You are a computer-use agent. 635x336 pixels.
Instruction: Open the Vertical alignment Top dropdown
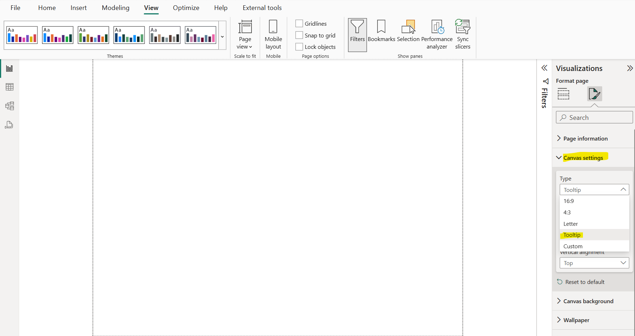pyautogui.click(x=594, y=263)
